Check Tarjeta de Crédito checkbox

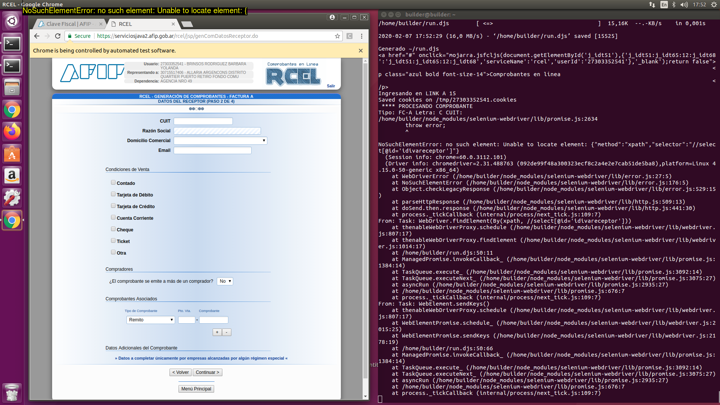(x=113, y=206)
